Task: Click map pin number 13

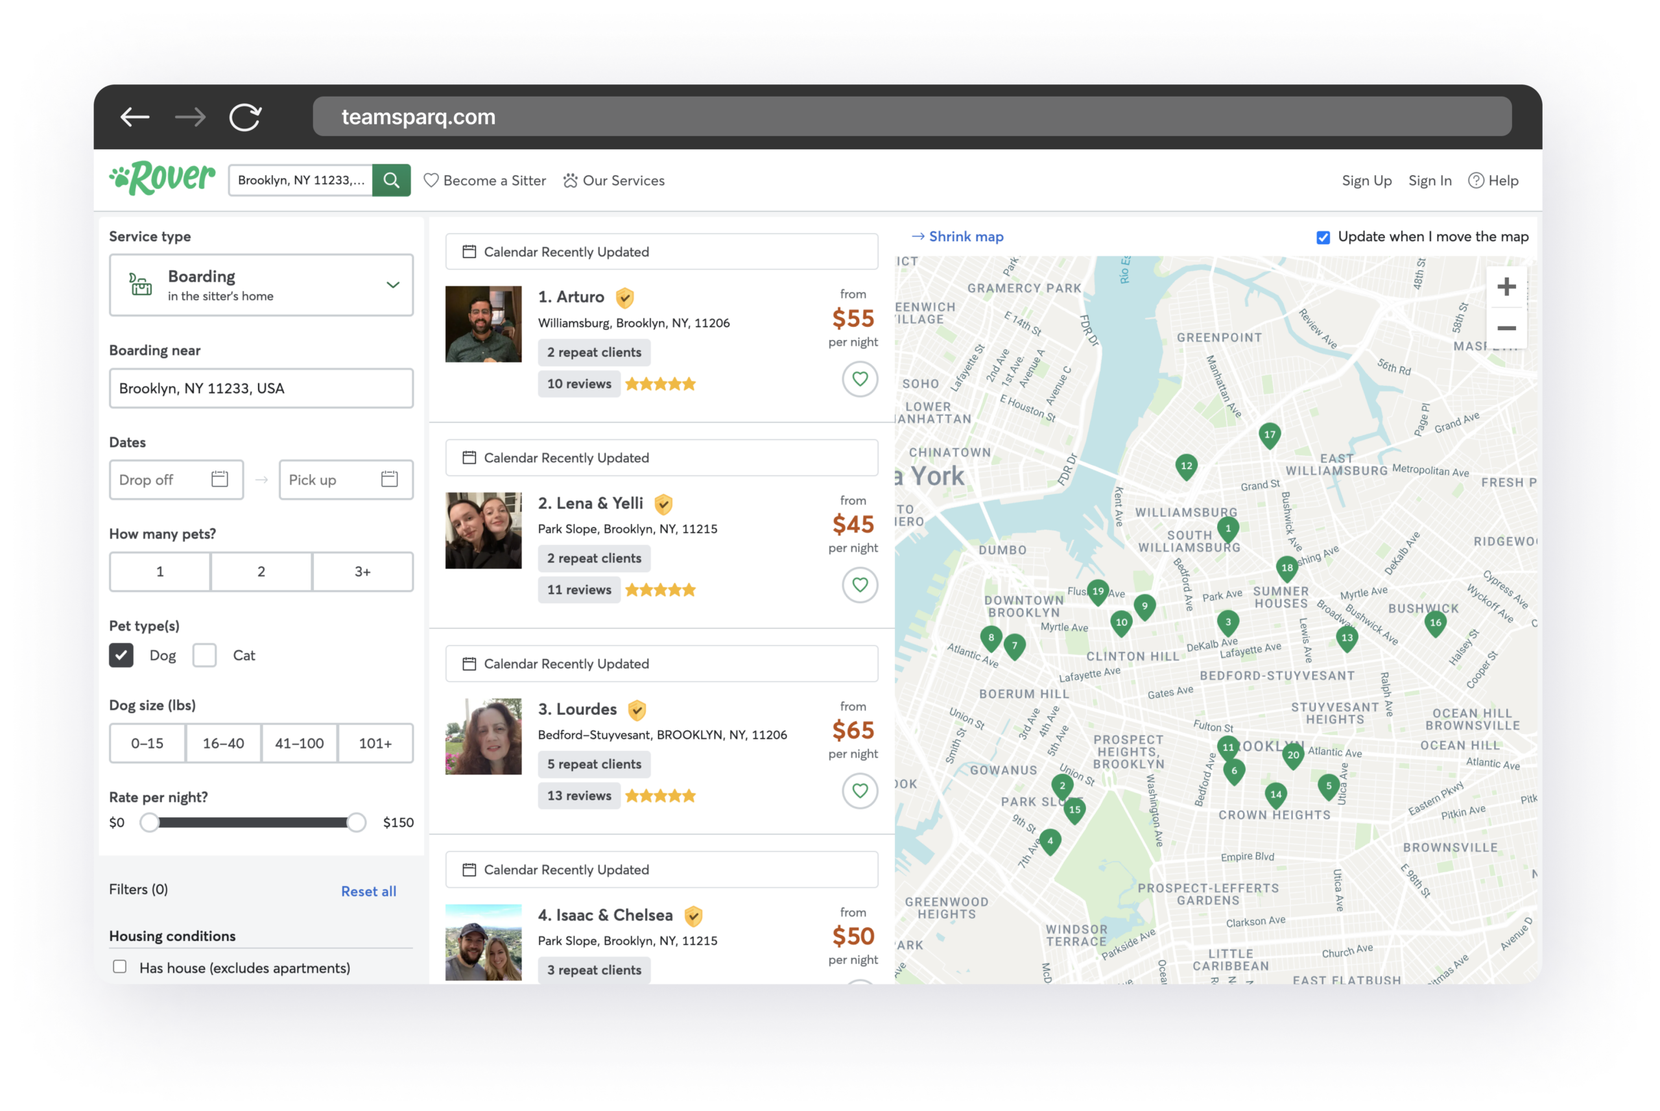Action: 1347,639
